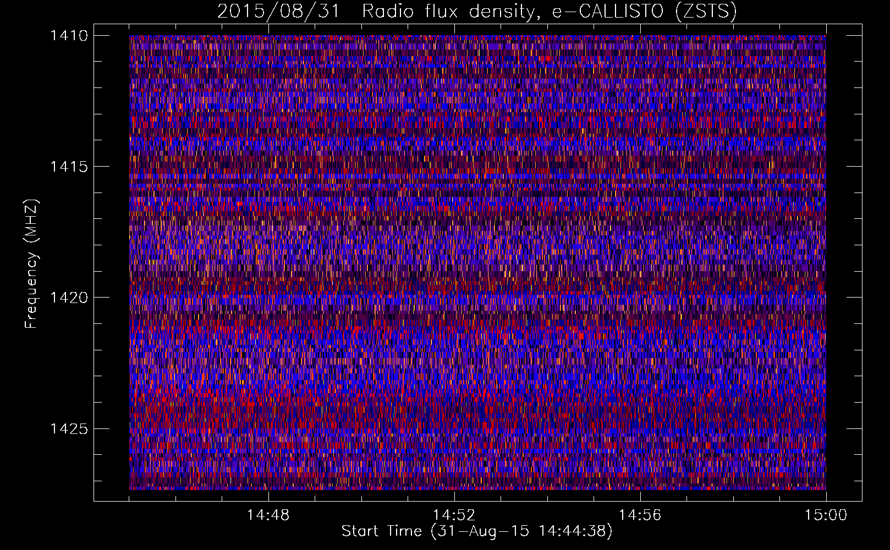Select the 1420 frequency axis label

pos(69,298)
